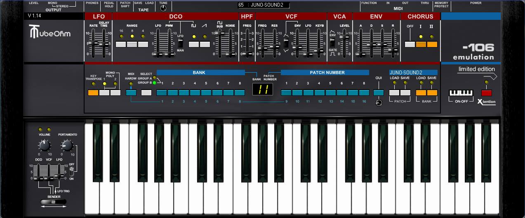Click the DCO LFO slider
This screenshot has height=218, width=525.
tap(158, 43)
